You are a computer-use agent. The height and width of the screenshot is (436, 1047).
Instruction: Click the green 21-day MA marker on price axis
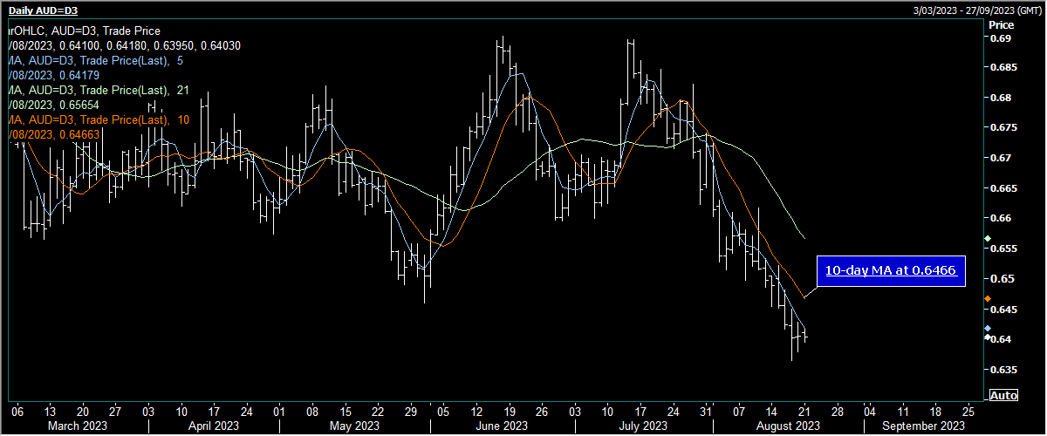[x=987, y=239]
